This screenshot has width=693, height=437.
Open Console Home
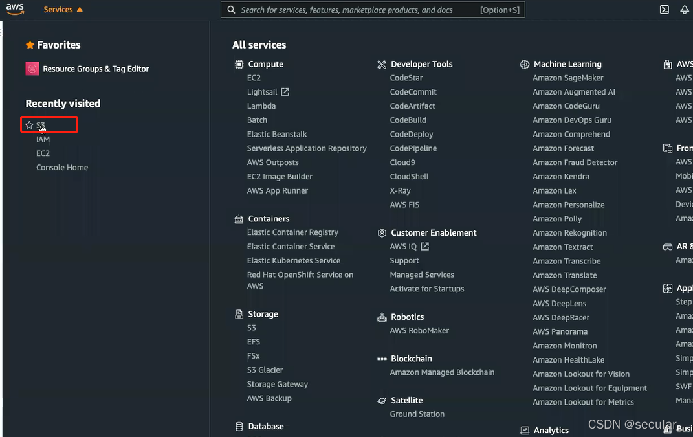[62, 168]
